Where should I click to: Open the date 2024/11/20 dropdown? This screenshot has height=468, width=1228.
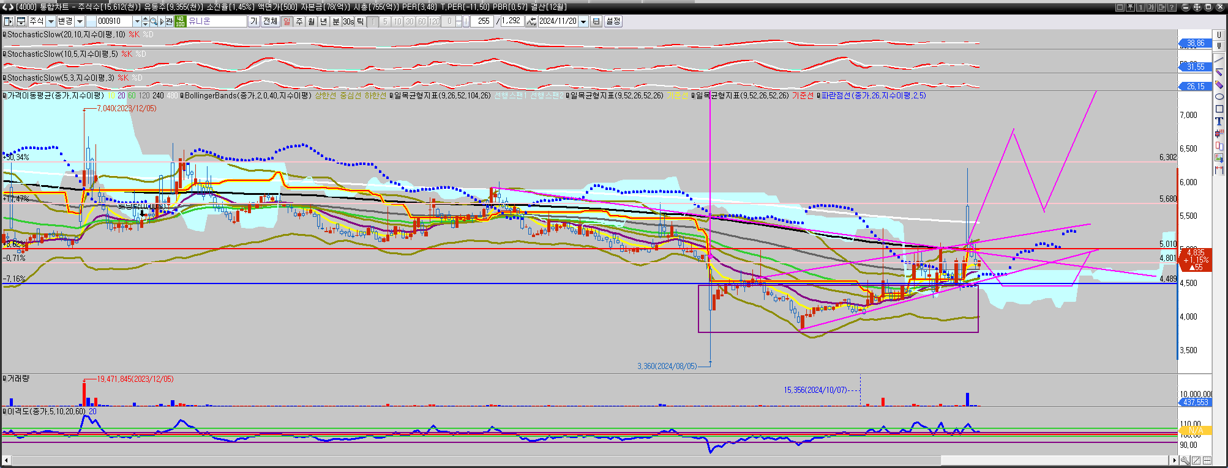[583, 21]
